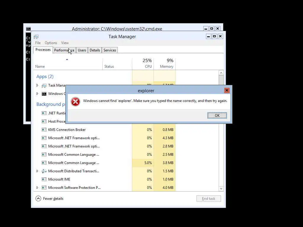Viewport: 303px width, 227px height.
Task: Click Microsoft Distributed Transaction icon
Action: [44, 171]
